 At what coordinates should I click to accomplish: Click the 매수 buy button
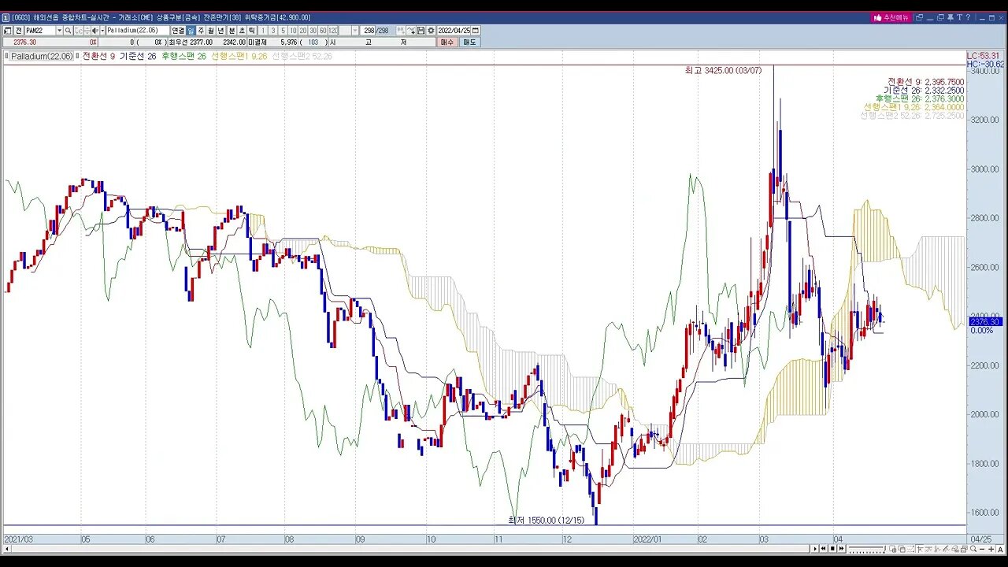pyautogui.click(x=447, y=42)
